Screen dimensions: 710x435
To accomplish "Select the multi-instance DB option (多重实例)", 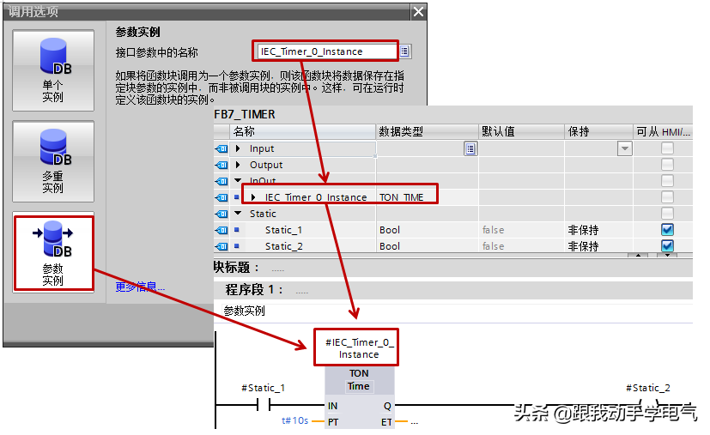I will coord(53,160).
